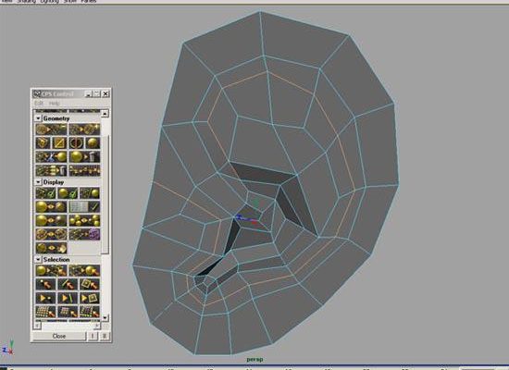Screen dimensions: 509x370
Task: Toggle the sphere checkmark Display icon
Action: (x=68, y=193)
